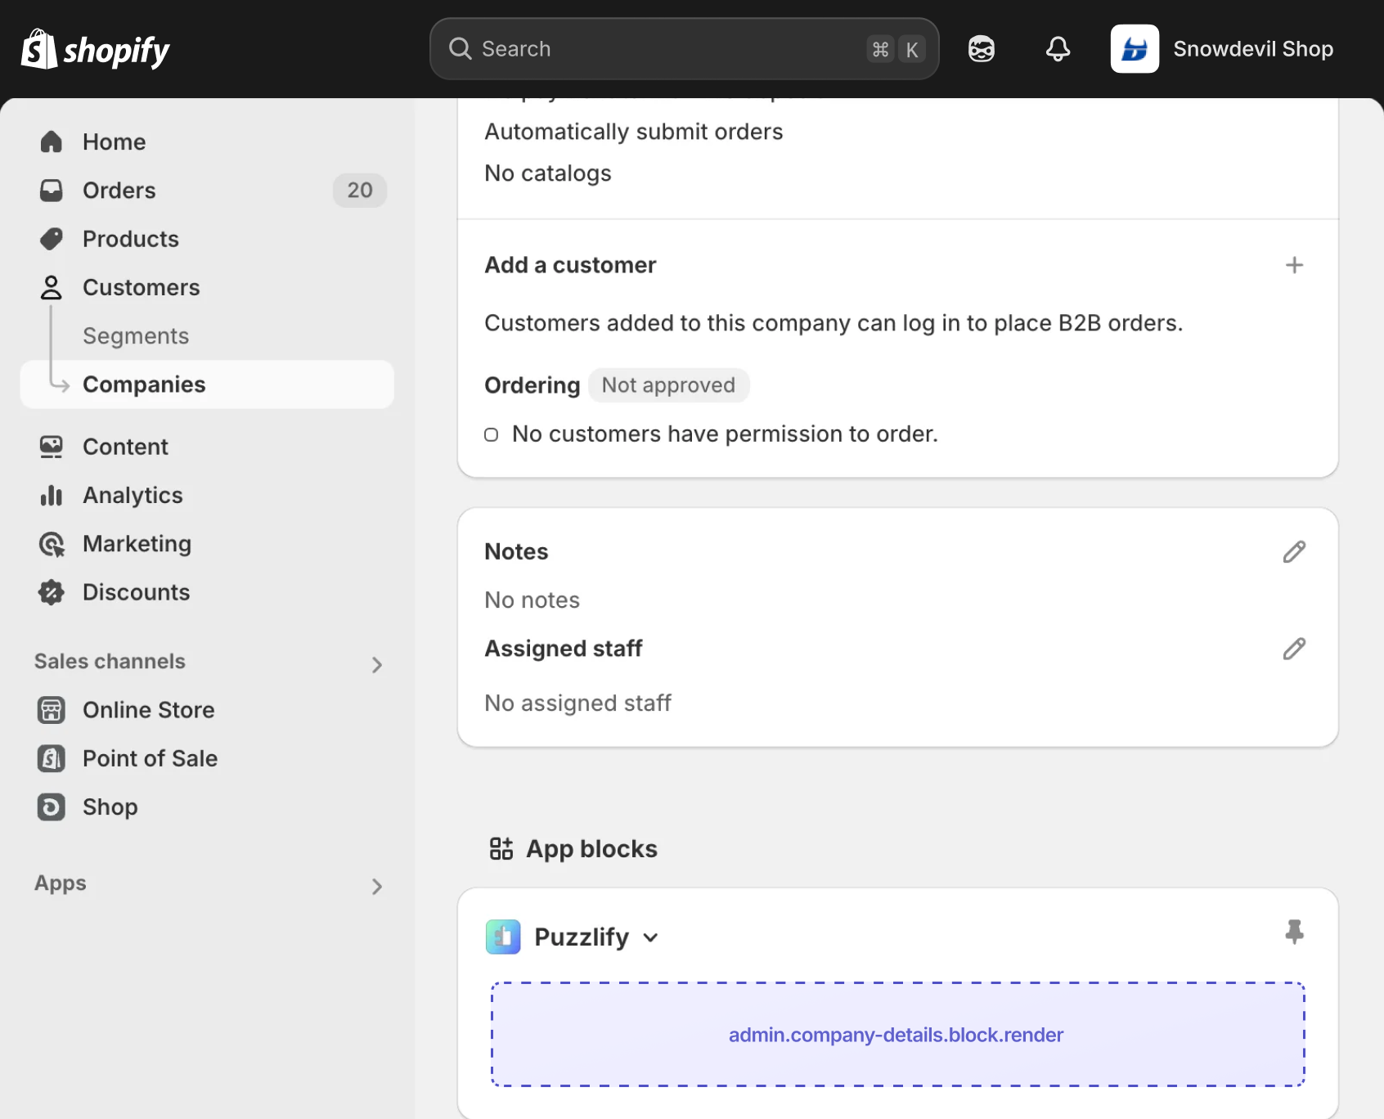Open Home in the sidebar

[x=207, y=142]
